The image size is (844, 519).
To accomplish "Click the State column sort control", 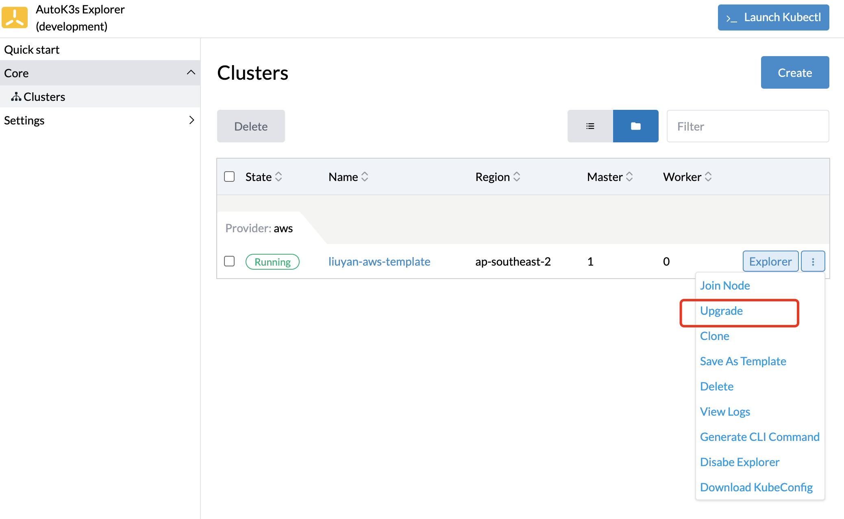I will [279, 177].
